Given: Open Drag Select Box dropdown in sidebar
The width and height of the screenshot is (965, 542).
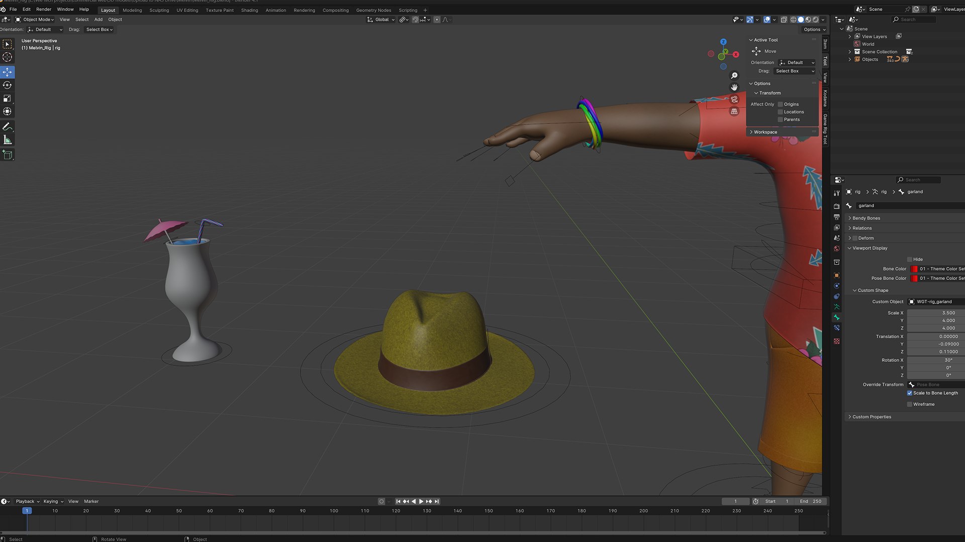Looking at the screenshot, I should pyautogui.click(x=795, y=71).
